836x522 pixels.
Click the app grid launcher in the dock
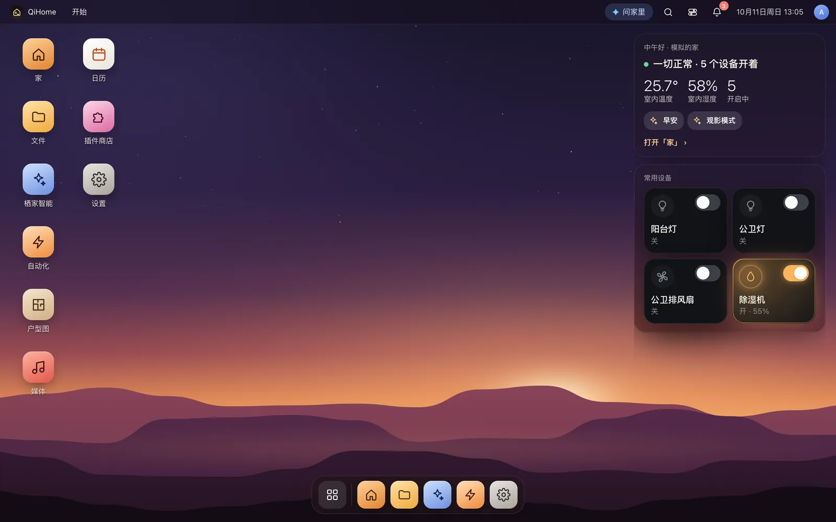coord(332,494)
